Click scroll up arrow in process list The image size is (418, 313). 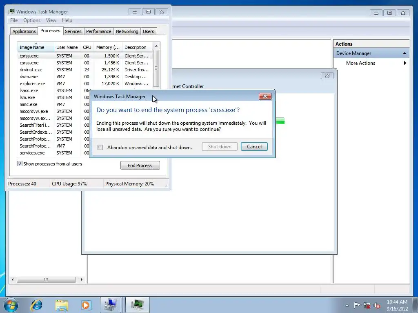156,46
